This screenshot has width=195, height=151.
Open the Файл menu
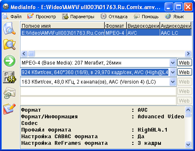(12, 17)
